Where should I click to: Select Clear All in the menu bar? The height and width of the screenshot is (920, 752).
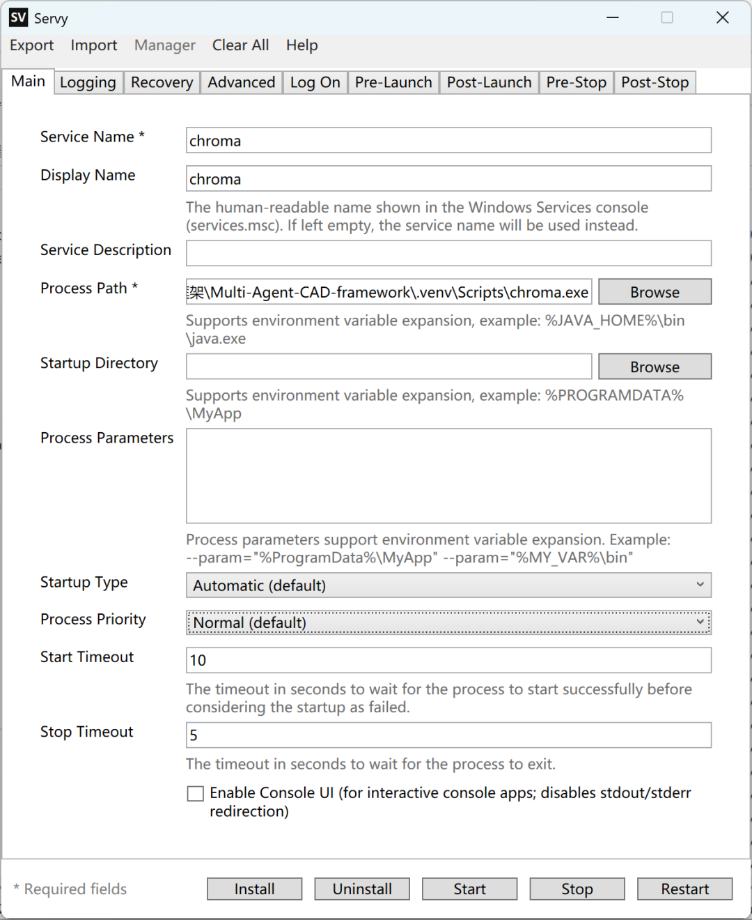pyautogui.click(x=240, y=45)
